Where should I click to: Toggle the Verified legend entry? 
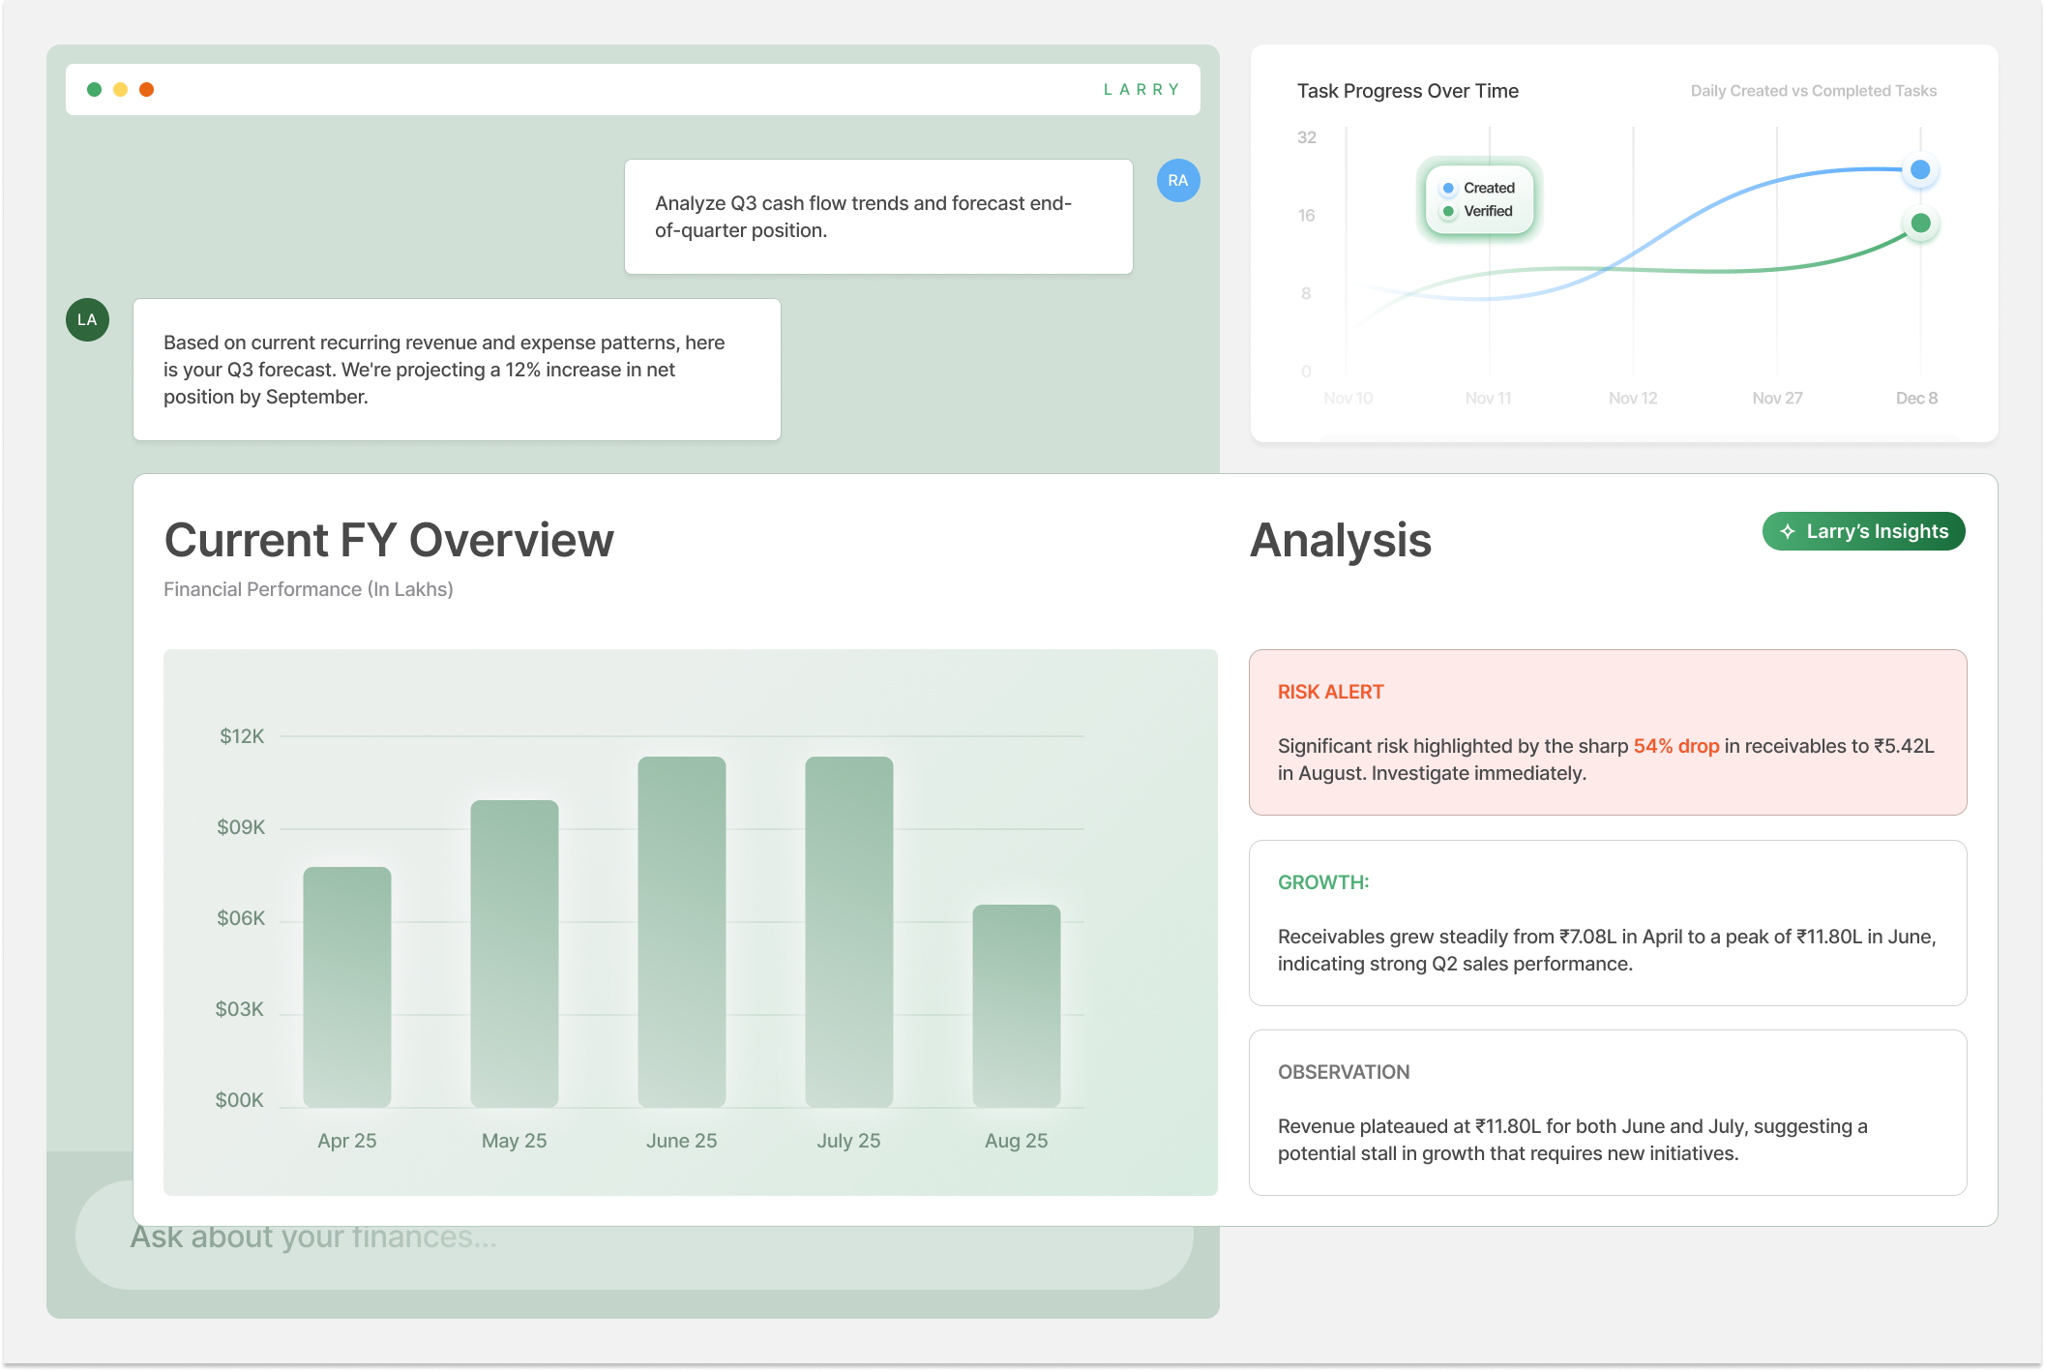(x=1478, y=211)
